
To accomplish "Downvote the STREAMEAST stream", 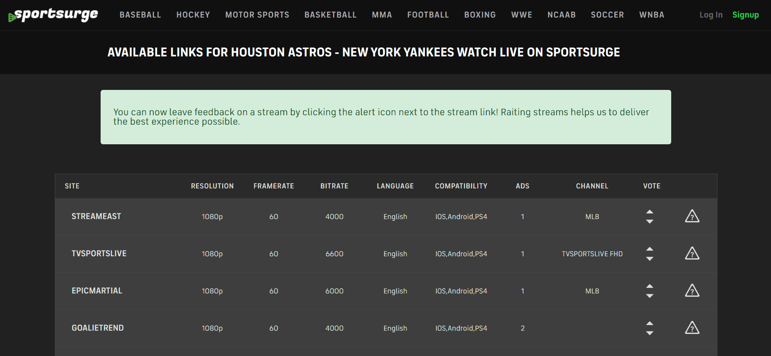I will (650, 222).
